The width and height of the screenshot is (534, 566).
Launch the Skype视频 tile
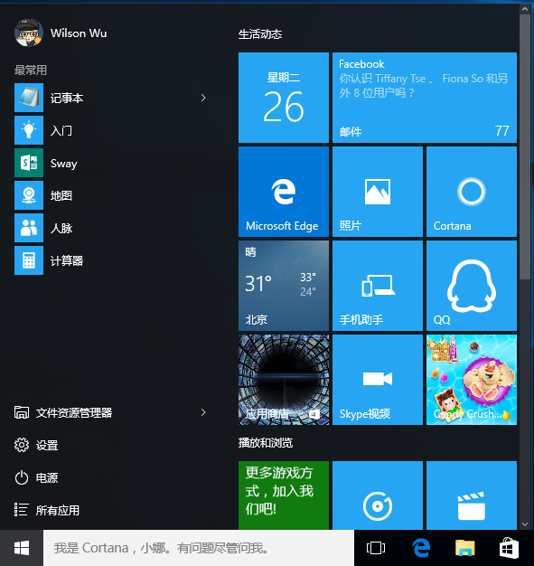coord(378,380)
